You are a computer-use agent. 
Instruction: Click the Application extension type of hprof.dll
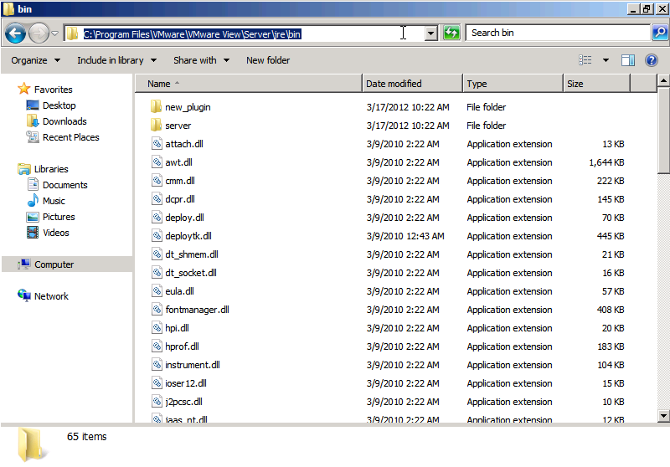click(x=509, y=346)
